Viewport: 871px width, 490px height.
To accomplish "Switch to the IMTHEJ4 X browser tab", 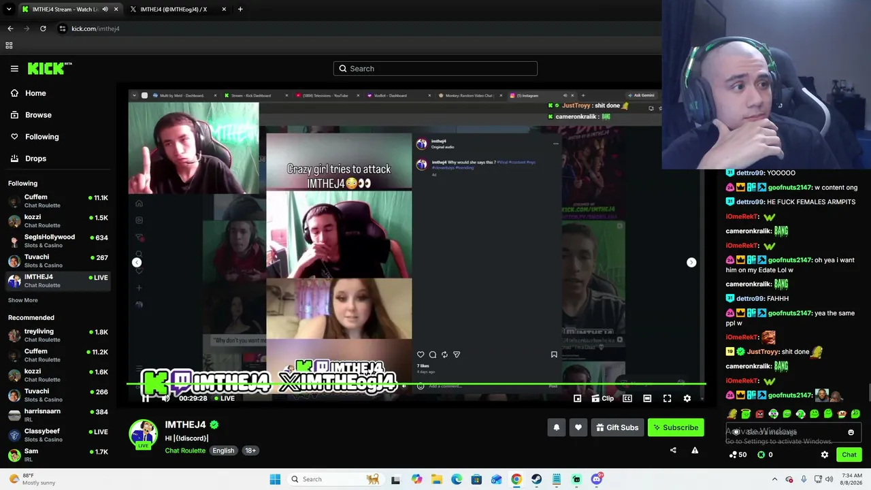I will click(177, 9).
